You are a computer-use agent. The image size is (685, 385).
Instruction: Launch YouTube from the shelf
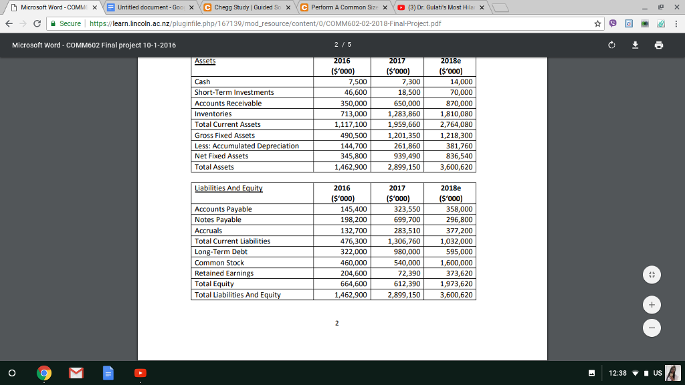[x=140, y=373]
